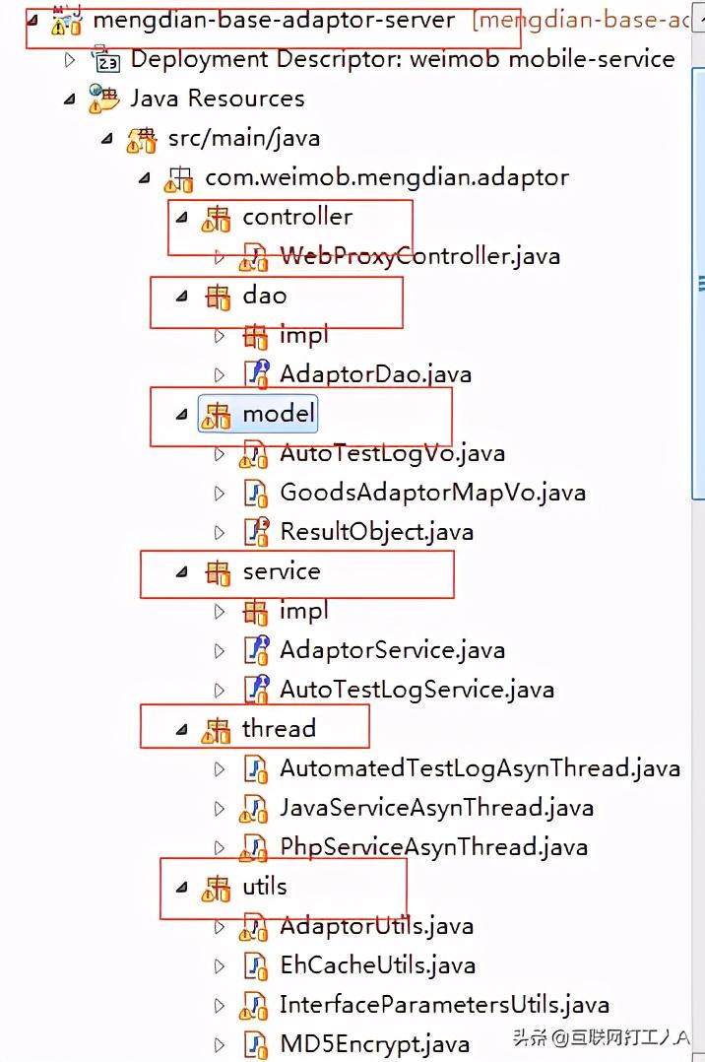Collapse the thread package arrow
Image resolution: width=705 pixels, height=1062 pixels.
[181, 729]
